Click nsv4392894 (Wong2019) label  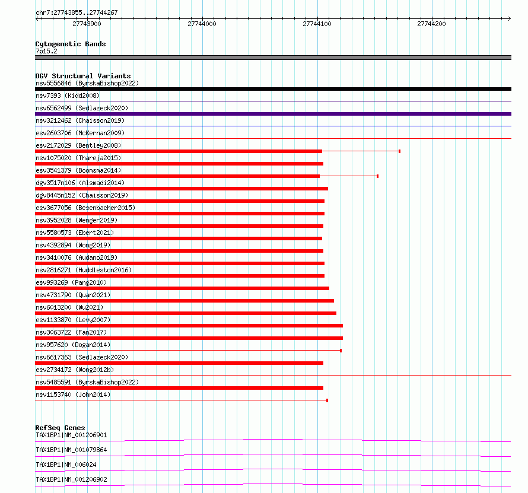73,245
